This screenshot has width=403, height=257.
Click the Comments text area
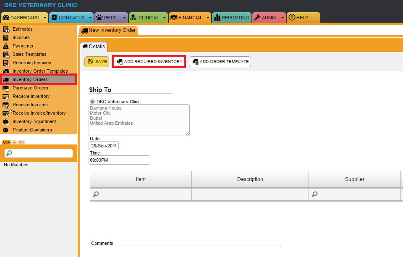pos(185,252)
